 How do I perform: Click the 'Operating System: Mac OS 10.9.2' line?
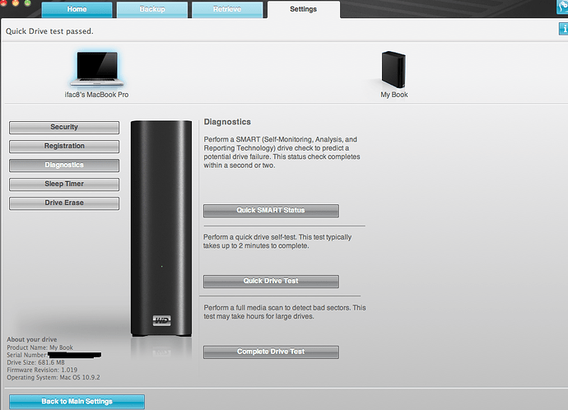[54, 377]
